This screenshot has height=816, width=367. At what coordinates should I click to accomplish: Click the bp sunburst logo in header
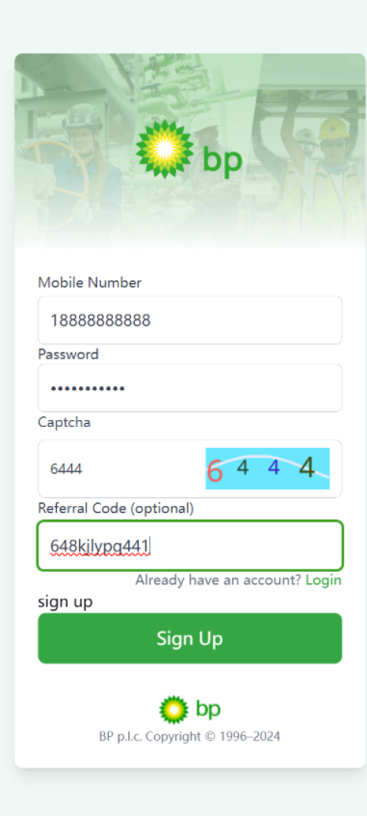point(165,149)
